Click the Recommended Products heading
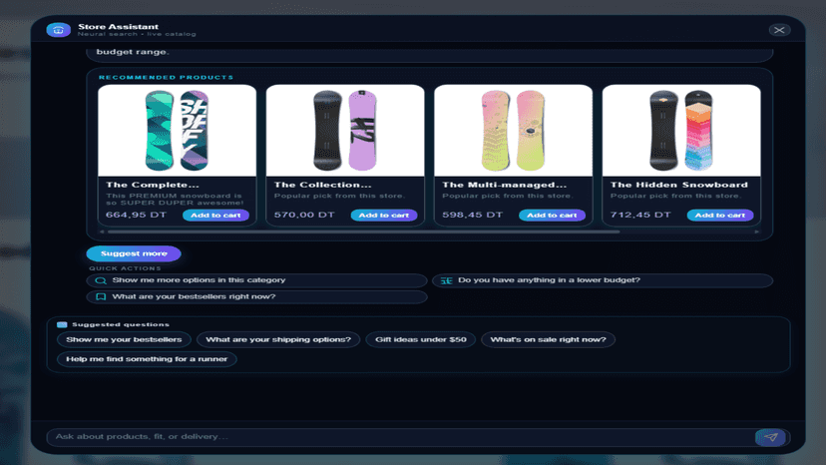Image resolution: width=826 pixels, height=465 pixels. (166, 78)
